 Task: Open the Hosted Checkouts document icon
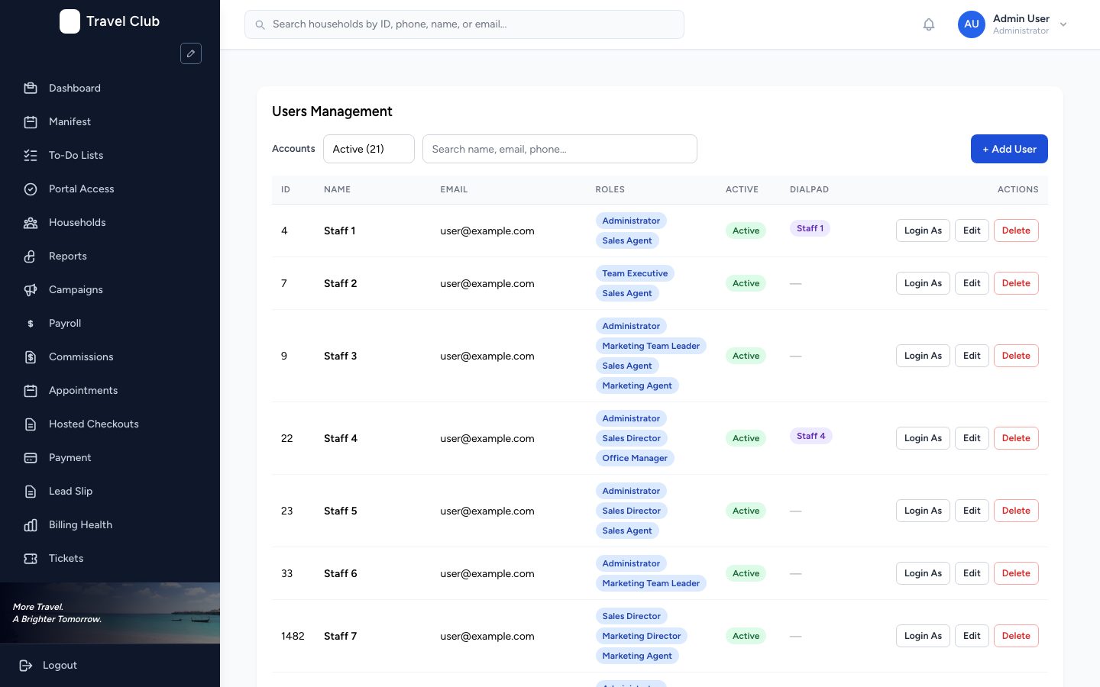point(31,424)
